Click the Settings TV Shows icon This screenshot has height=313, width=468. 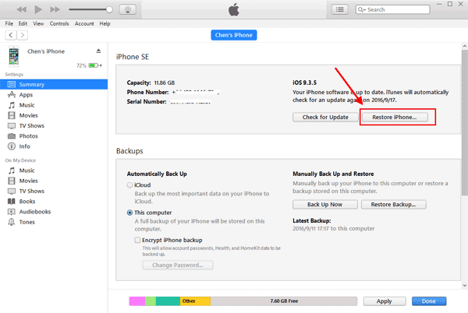pyautogui.click(x=12, y=125)
